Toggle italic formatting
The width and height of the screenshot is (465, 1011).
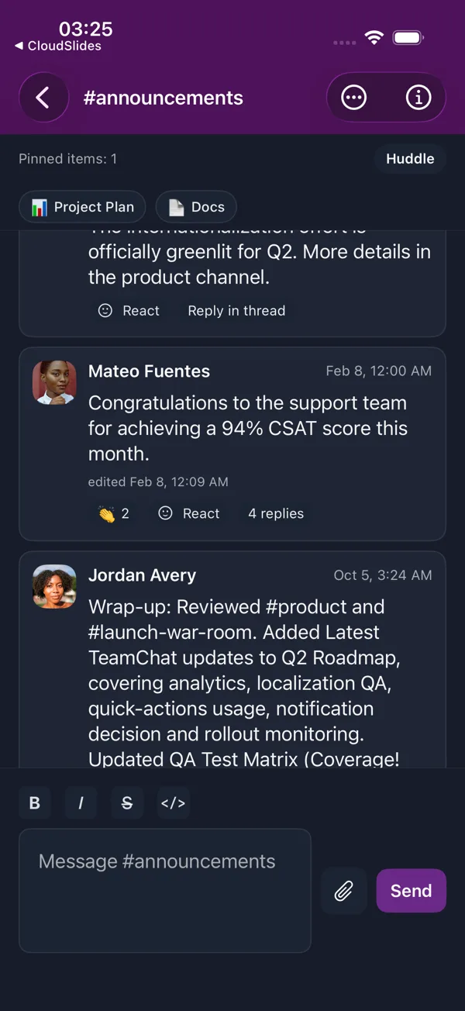coord(81,803)
